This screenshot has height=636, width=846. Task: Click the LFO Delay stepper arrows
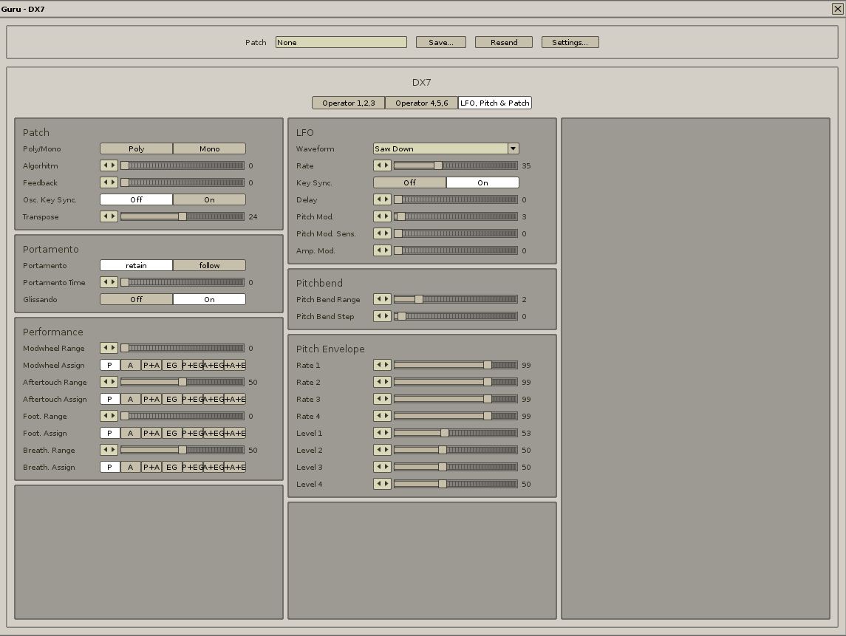[382, 199]
